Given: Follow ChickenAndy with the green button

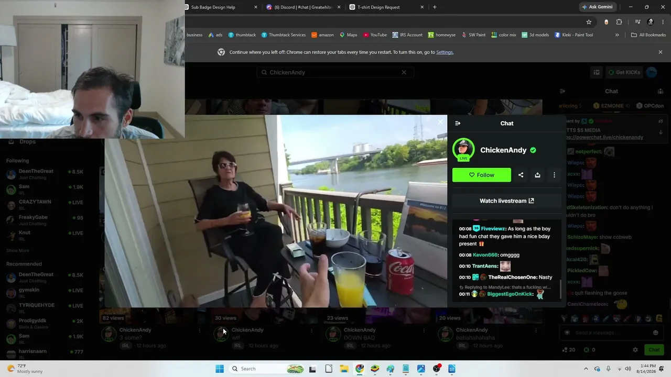Looking at the screenshot, I should [482, 175].
